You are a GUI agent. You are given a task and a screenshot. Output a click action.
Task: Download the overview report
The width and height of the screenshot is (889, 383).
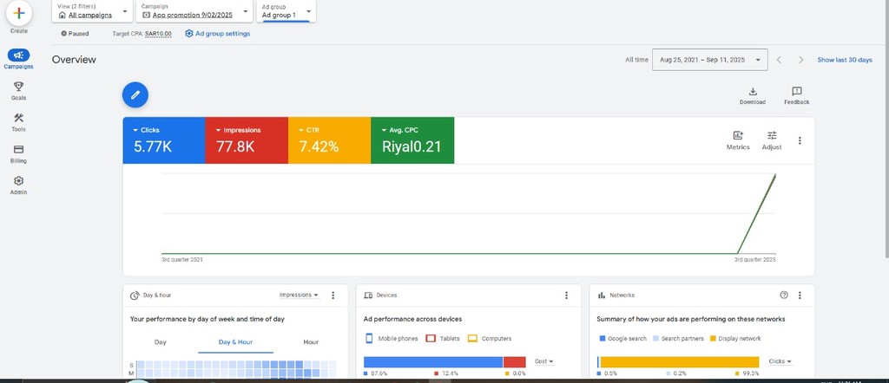pos(752,92)
